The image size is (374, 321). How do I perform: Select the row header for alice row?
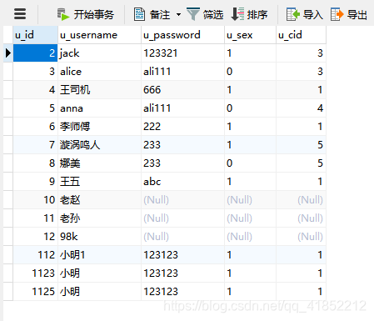8,72
